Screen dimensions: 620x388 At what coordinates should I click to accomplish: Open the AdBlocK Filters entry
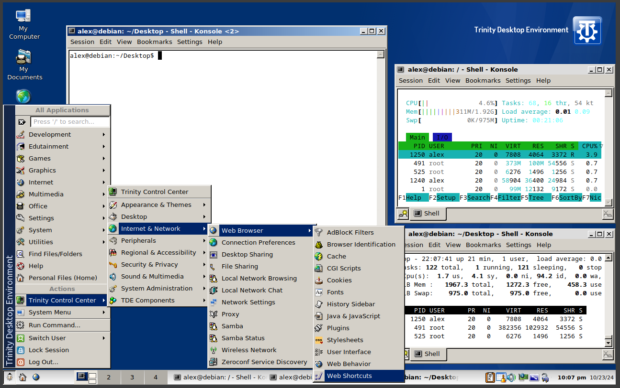350,233
